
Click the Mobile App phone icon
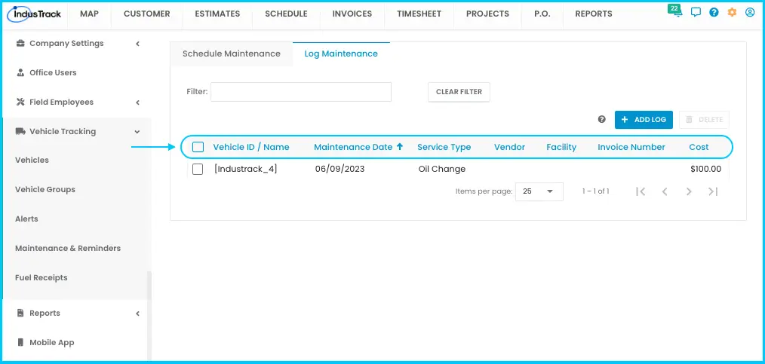pyautogui.click(x=20, y=343)
